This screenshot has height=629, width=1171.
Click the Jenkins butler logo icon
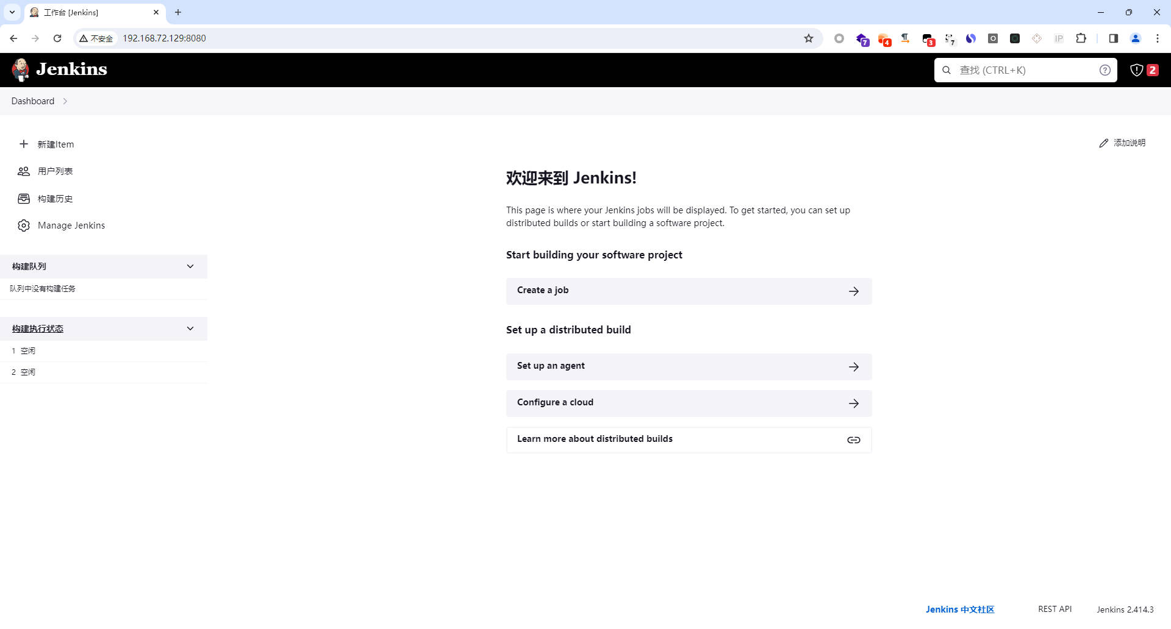[21, 69]
